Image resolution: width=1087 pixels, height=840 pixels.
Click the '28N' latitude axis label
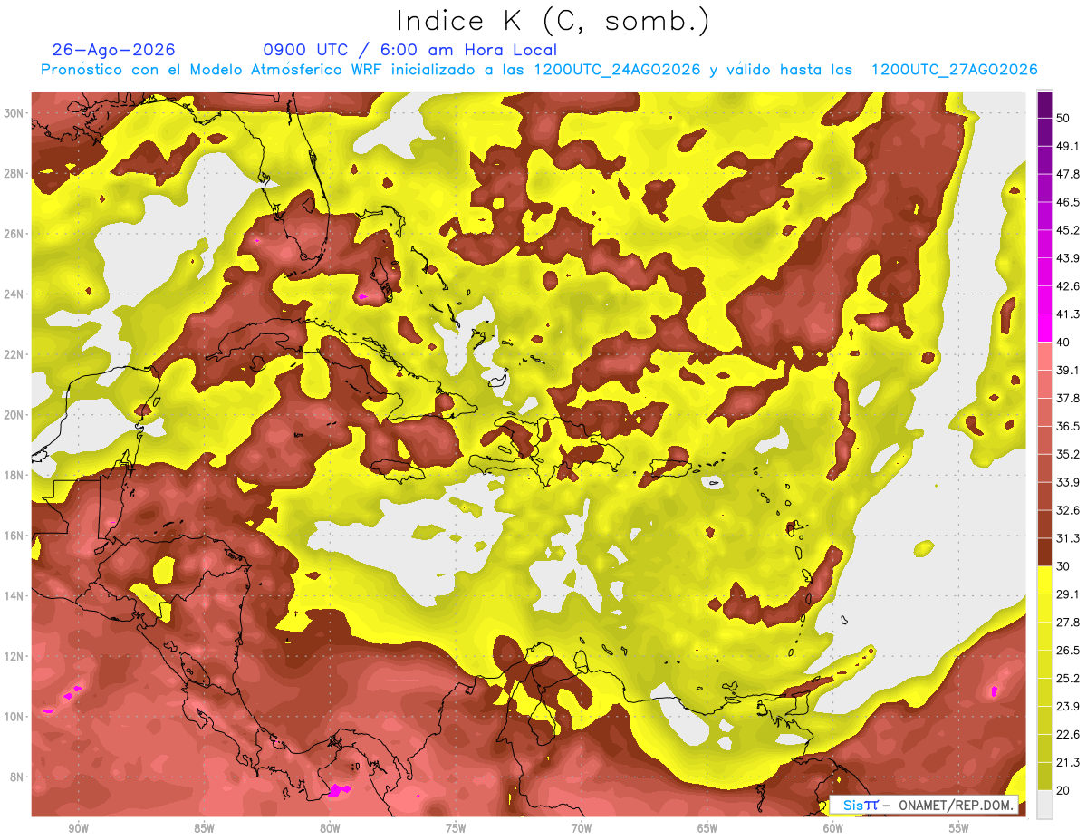pyautogui.click(x=14, y=173)
